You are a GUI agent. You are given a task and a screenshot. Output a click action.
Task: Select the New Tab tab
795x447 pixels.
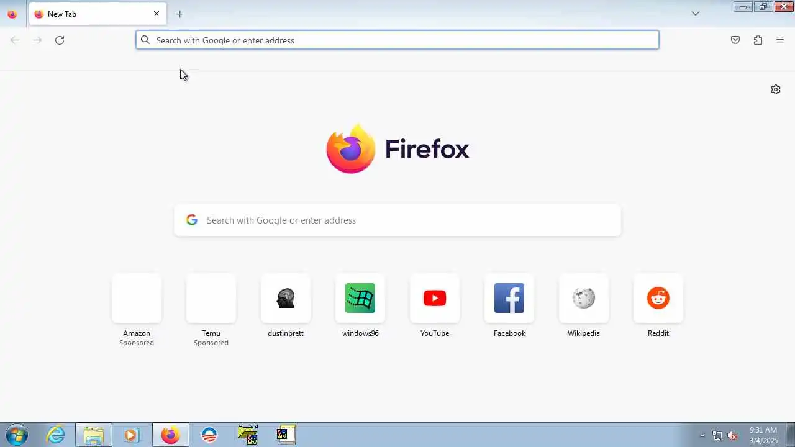coord(98,14)
